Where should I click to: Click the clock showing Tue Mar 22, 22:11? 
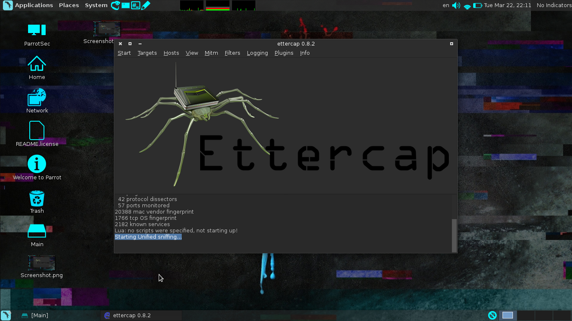[x=508, y=5]
